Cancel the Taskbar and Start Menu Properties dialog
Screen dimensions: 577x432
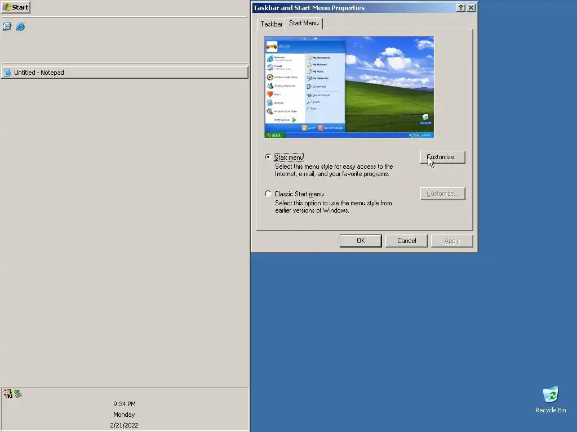pyautogui.click(x=406, y=241)
